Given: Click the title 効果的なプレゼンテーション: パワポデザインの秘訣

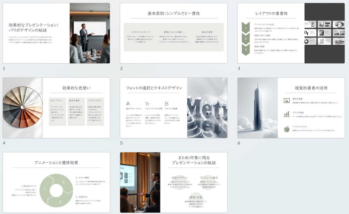Looking at the screenshot, I should [x=33, y=28].
